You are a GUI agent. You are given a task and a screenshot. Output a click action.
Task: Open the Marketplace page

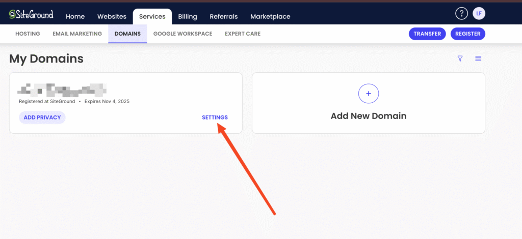coord(270,16)
